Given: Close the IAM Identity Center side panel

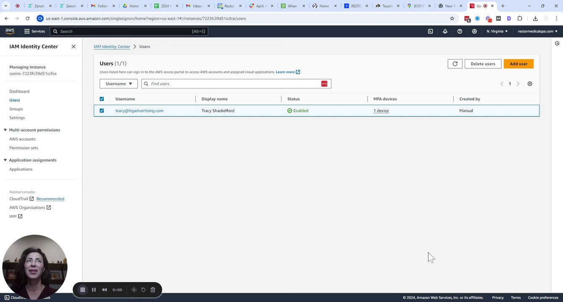Looking at the screenshot, I should click(74, 47).
